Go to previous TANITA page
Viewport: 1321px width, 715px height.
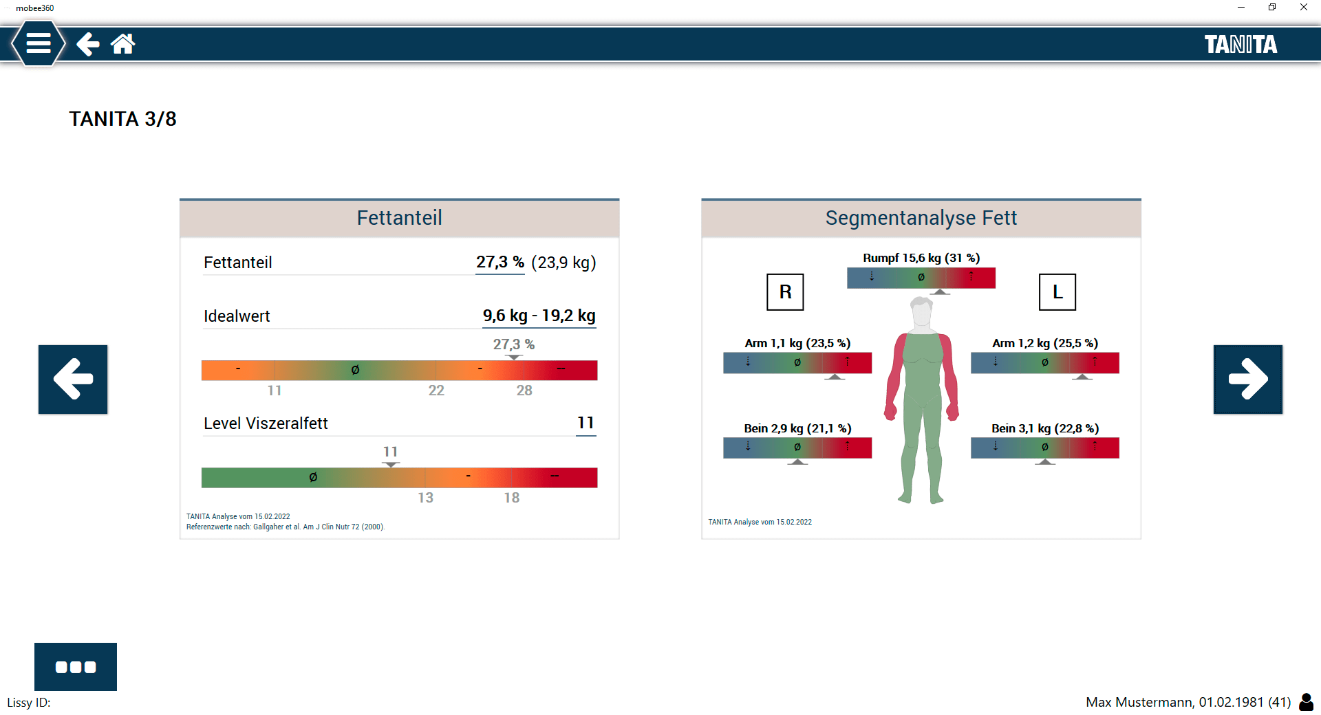pyautogui.click(x=73, y=379)
